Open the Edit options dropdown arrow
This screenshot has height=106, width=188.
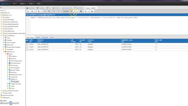click(88, 11)
